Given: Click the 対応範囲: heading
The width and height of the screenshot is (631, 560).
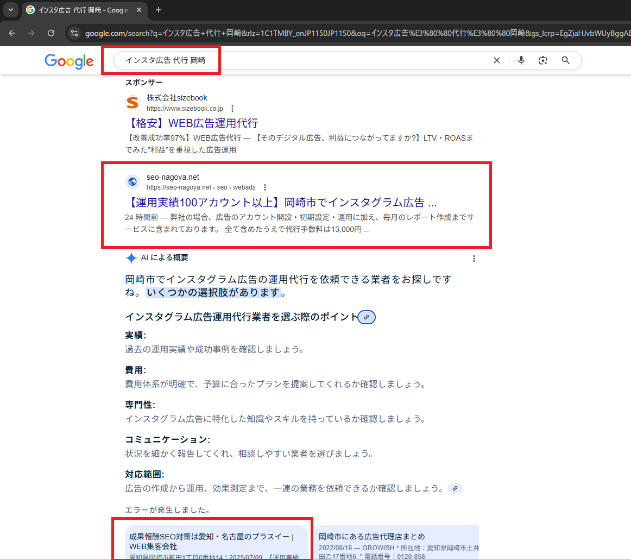Looking at the screenshot, I should point(145,474).
